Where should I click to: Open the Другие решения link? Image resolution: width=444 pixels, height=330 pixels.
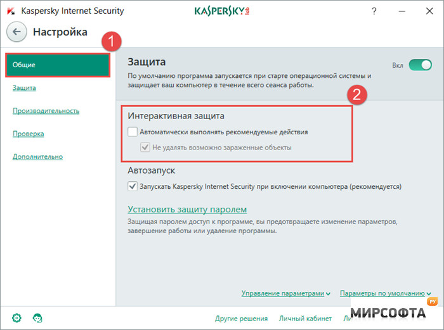[241, 319]
